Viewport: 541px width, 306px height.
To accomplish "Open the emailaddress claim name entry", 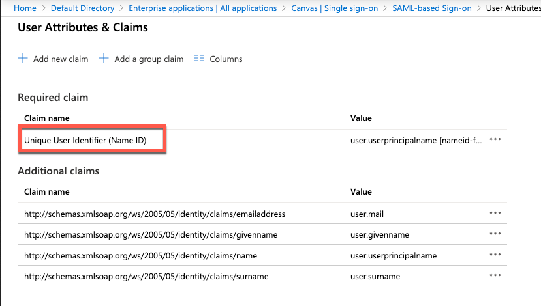I will click(x=154, y=214).
